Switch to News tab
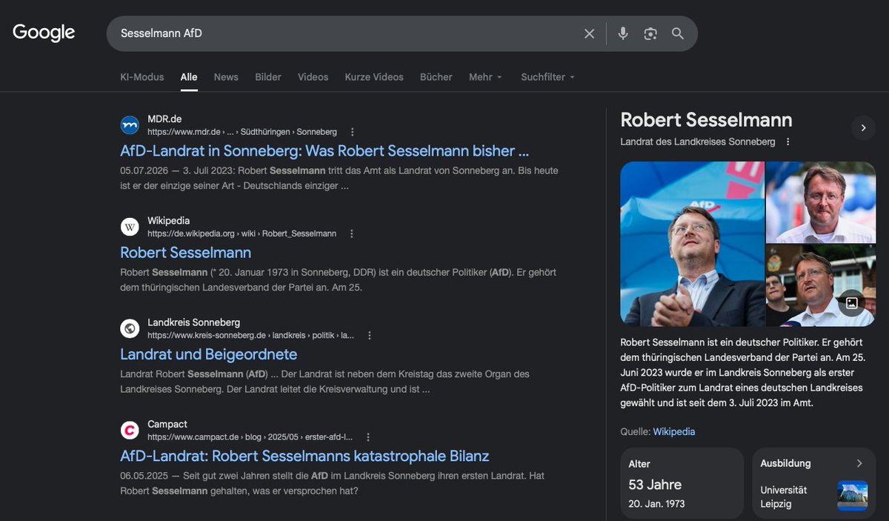Viewport: 889px width, 521px height. pos(226,77)
